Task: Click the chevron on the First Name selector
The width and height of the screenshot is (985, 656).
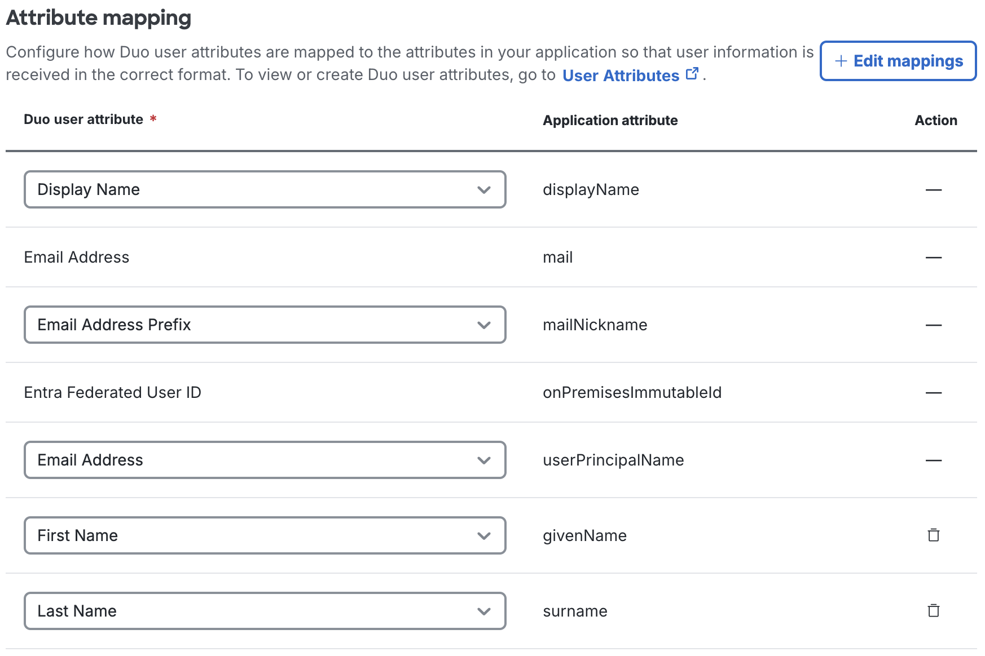Action: [x=484, y=535]
